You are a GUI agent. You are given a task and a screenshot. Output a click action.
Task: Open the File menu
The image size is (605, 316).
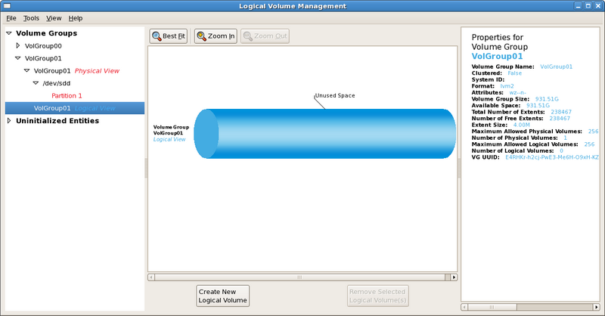pyautogui.click(x=11, y=17)
